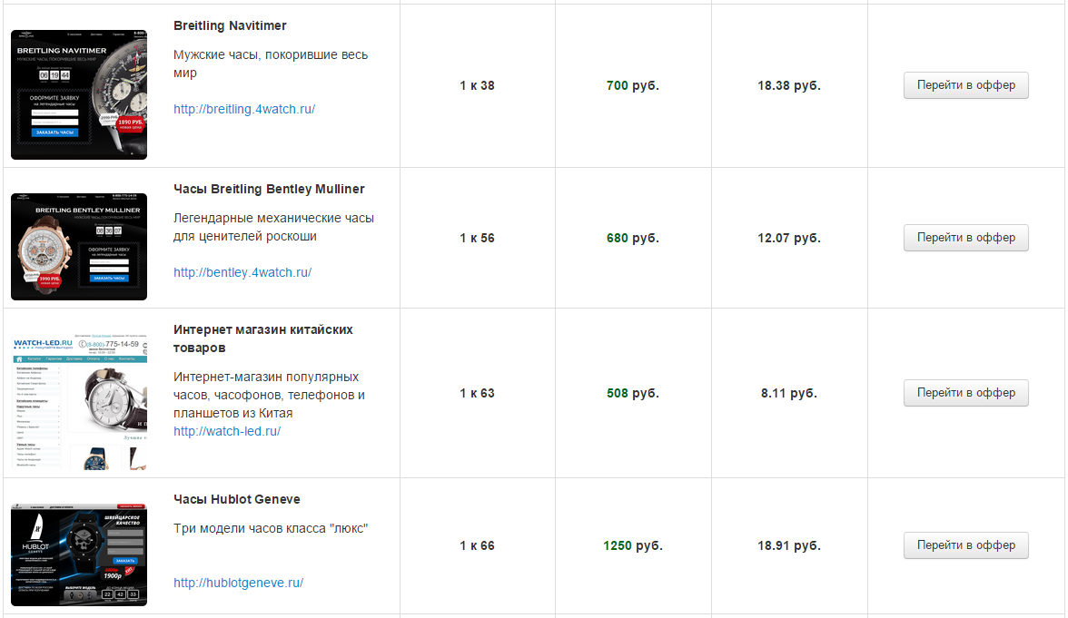
Task: Click 'Перейти в оффер' for Breitling Navitimer
Action: pos(965,85)
